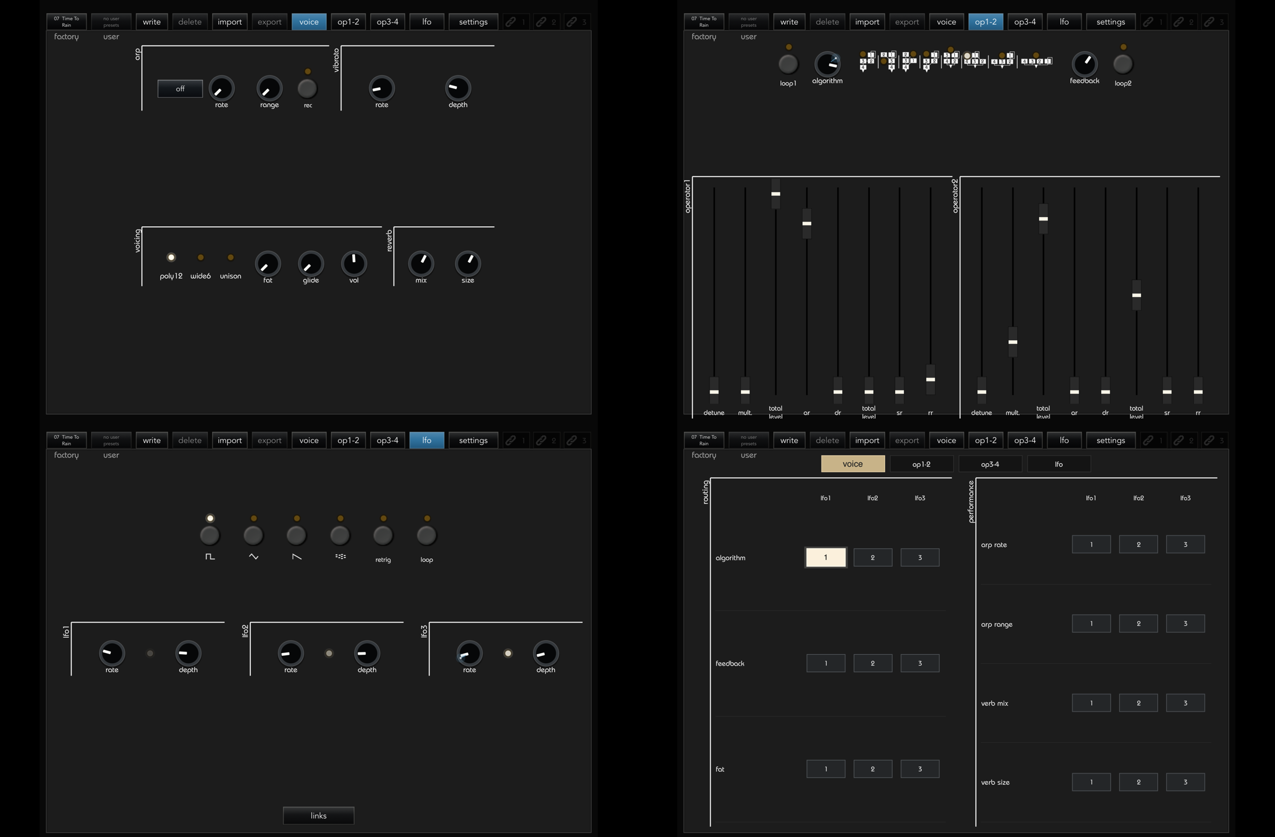The width and height of the screenshot is (1275, 837).
Task: Click the fat knob in voicing
Action: (x=268, y=264)
